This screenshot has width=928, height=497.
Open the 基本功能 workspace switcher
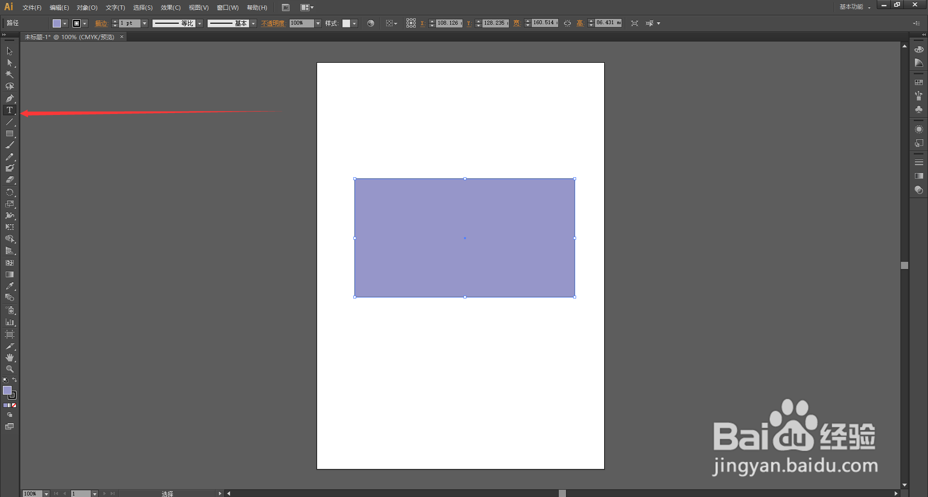point(854,7)
